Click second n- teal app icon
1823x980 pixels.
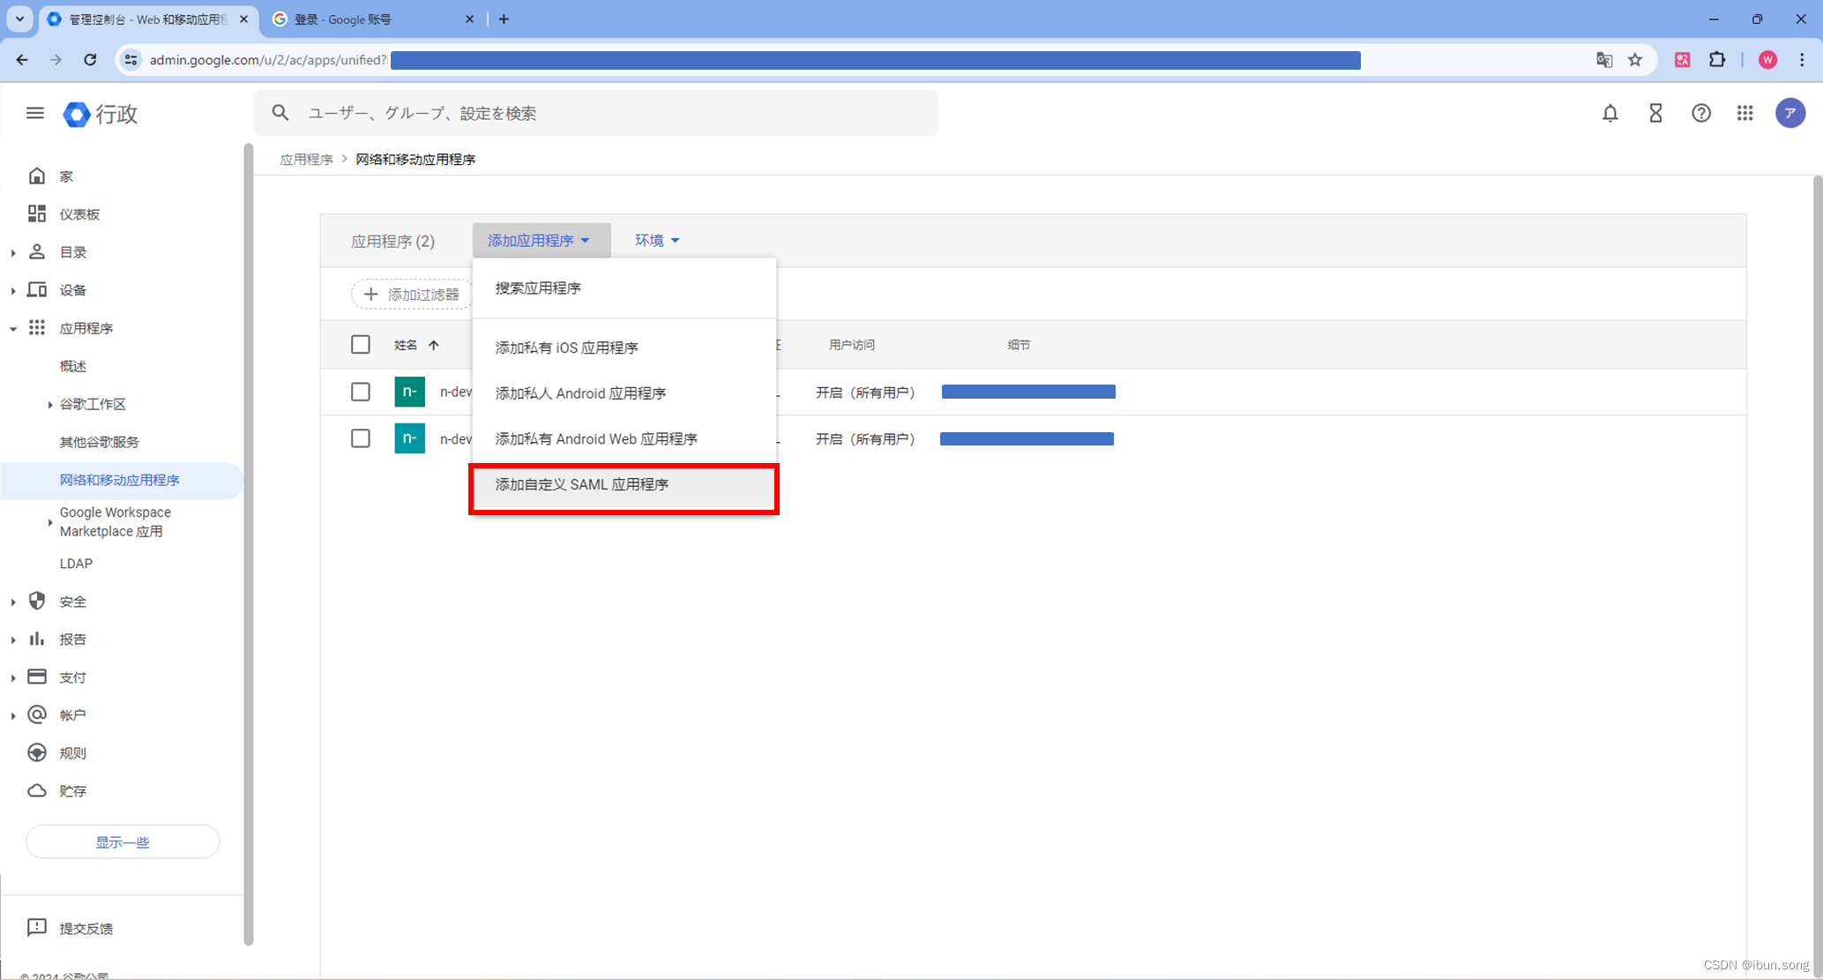pyautogui.click(x=410, y=438)
